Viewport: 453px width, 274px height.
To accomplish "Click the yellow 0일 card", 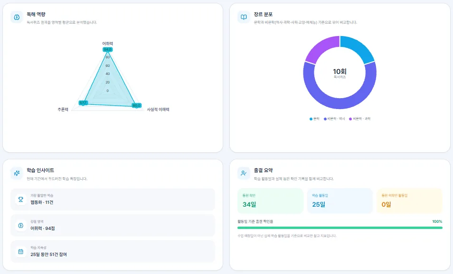I will 409,201.
